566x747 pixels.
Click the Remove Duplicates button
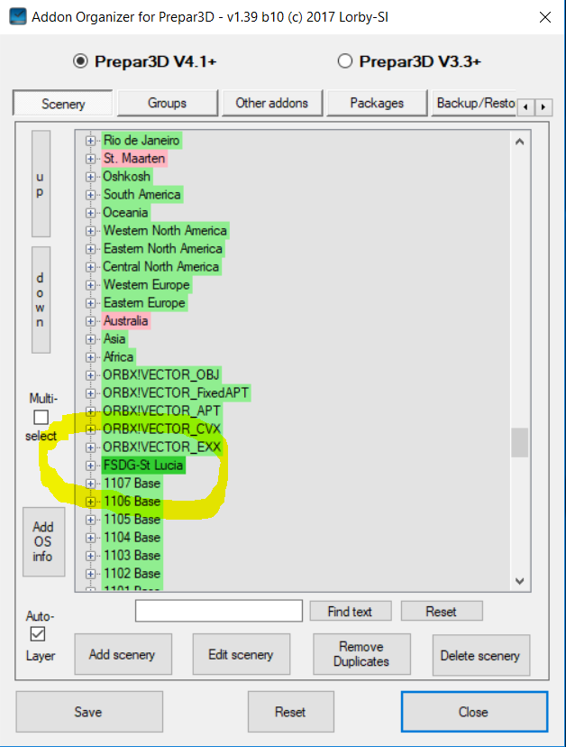[x=361, y=655]
